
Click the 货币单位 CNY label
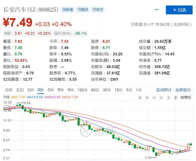click(x=105, y=79)
